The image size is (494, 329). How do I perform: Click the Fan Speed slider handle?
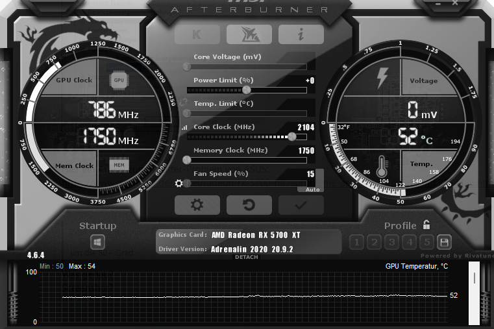coord(187,183)
